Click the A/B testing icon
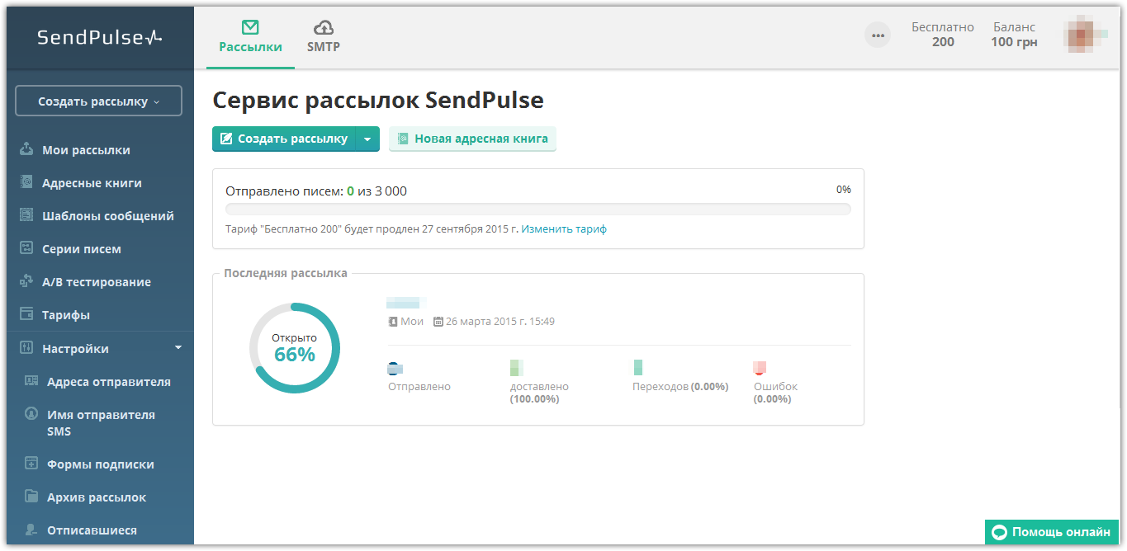This screenshot has width=1127, height=551. click(26, 282)
